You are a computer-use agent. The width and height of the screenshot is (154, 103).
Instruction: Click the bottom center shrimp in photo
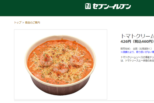pos(61,68)
